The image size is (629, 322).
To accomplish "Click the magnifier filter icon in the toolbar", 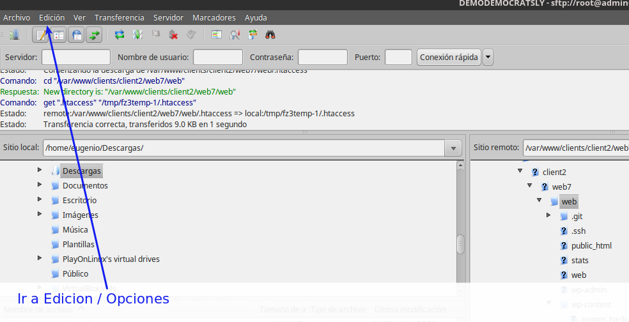I will click(x=235, y=35).
